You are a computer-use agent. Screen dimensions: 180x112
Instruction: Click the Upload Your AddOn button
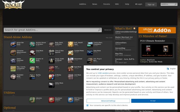[157, 30]
